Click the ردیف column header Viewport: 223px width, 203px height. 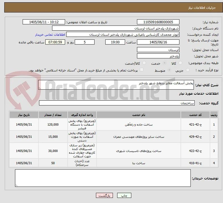point(214,115)
